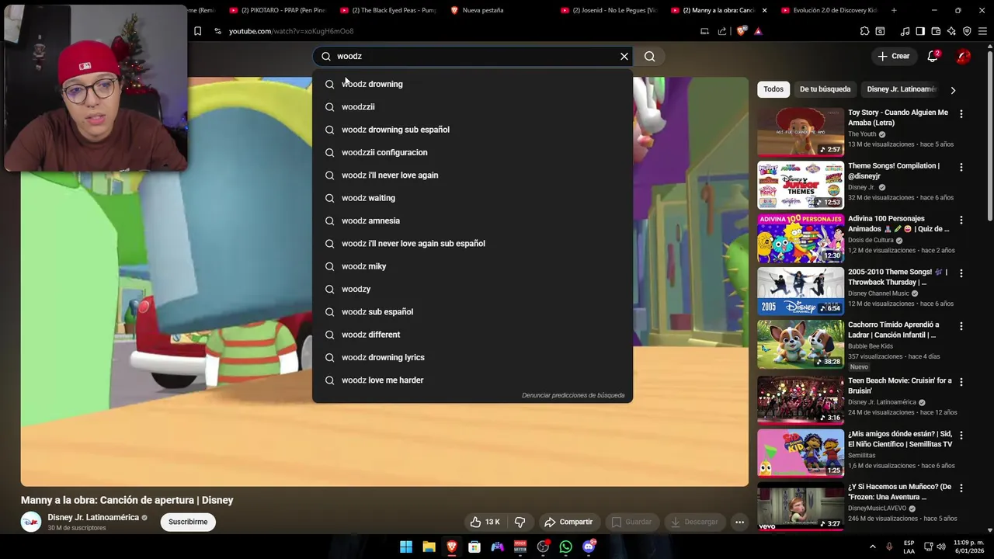
Task: Click the Compartir share button
Action: click(568, 522)
